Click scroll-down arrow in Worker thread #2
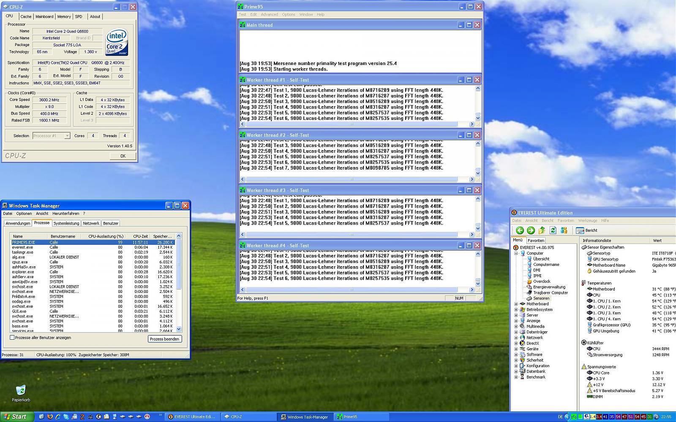676x422 pixels. point(478,173)
